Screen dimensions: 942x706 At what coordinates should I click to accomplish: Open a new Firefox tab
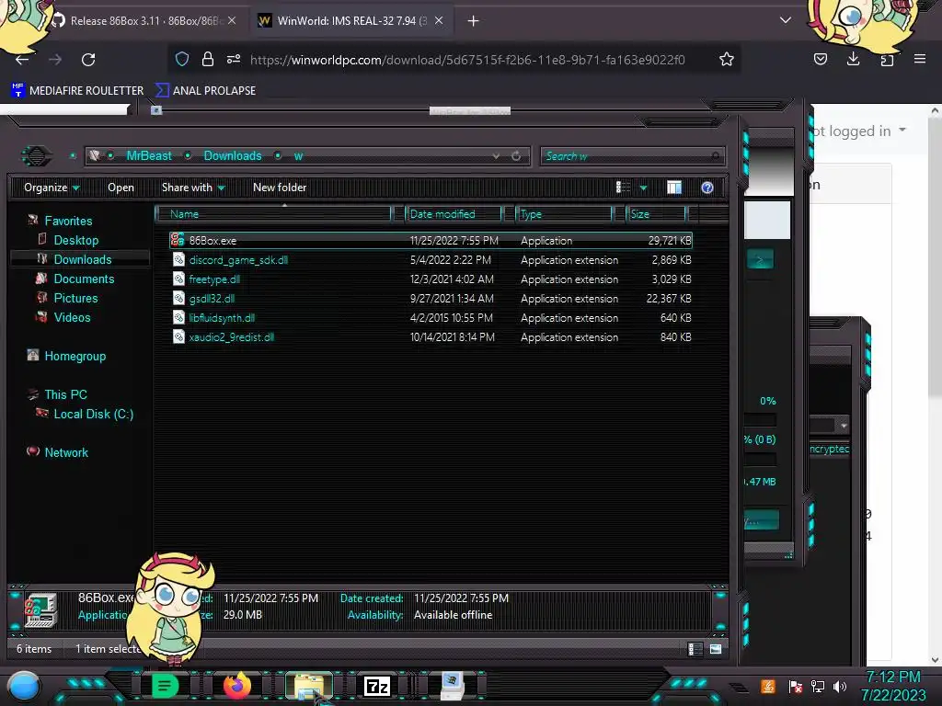pyautogui.click(x=474, y=21)
